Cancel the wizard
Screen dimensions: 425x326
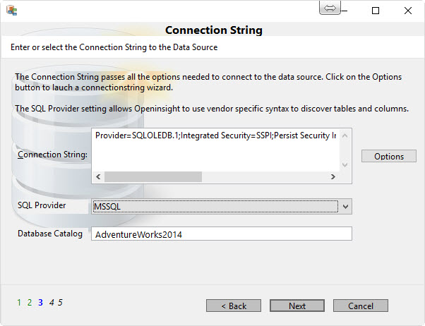click(x=361, y=306)
